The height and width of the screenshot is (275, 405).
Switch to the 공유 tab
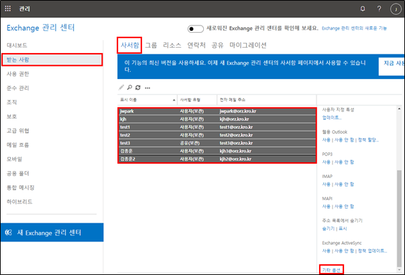(x=217, y=45)
